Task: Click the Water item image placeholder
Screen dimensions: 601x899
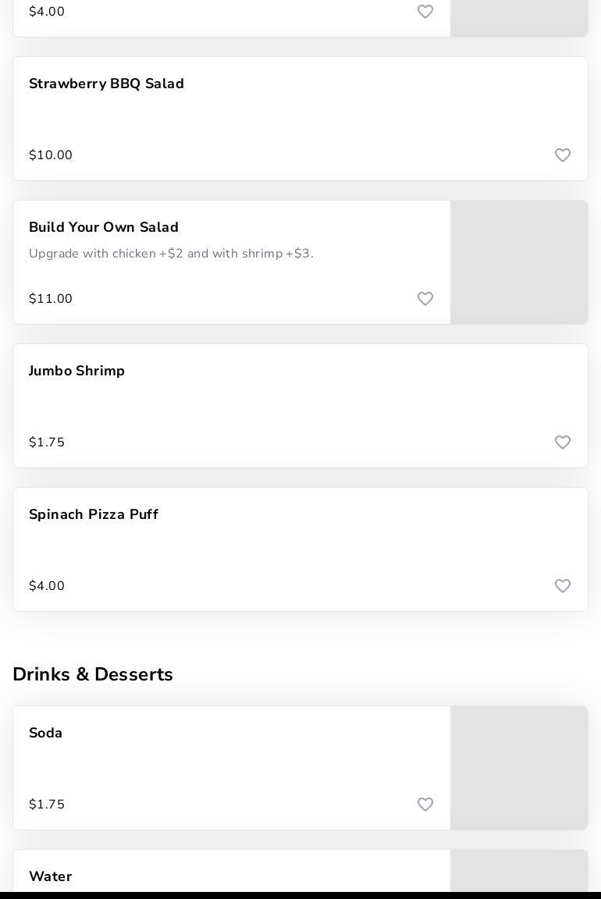Action: [519, 871]
